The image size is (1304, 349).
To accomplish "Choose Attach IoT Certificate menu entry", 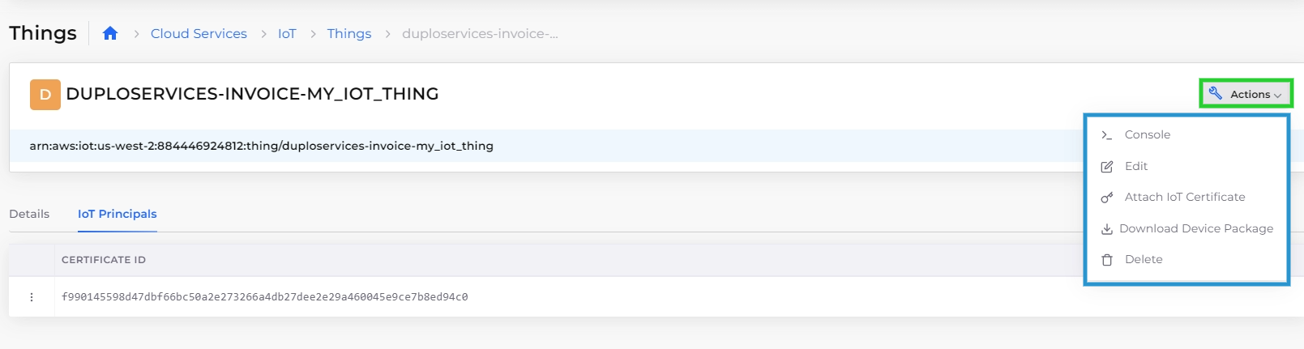I will [x=1185, y=197].
